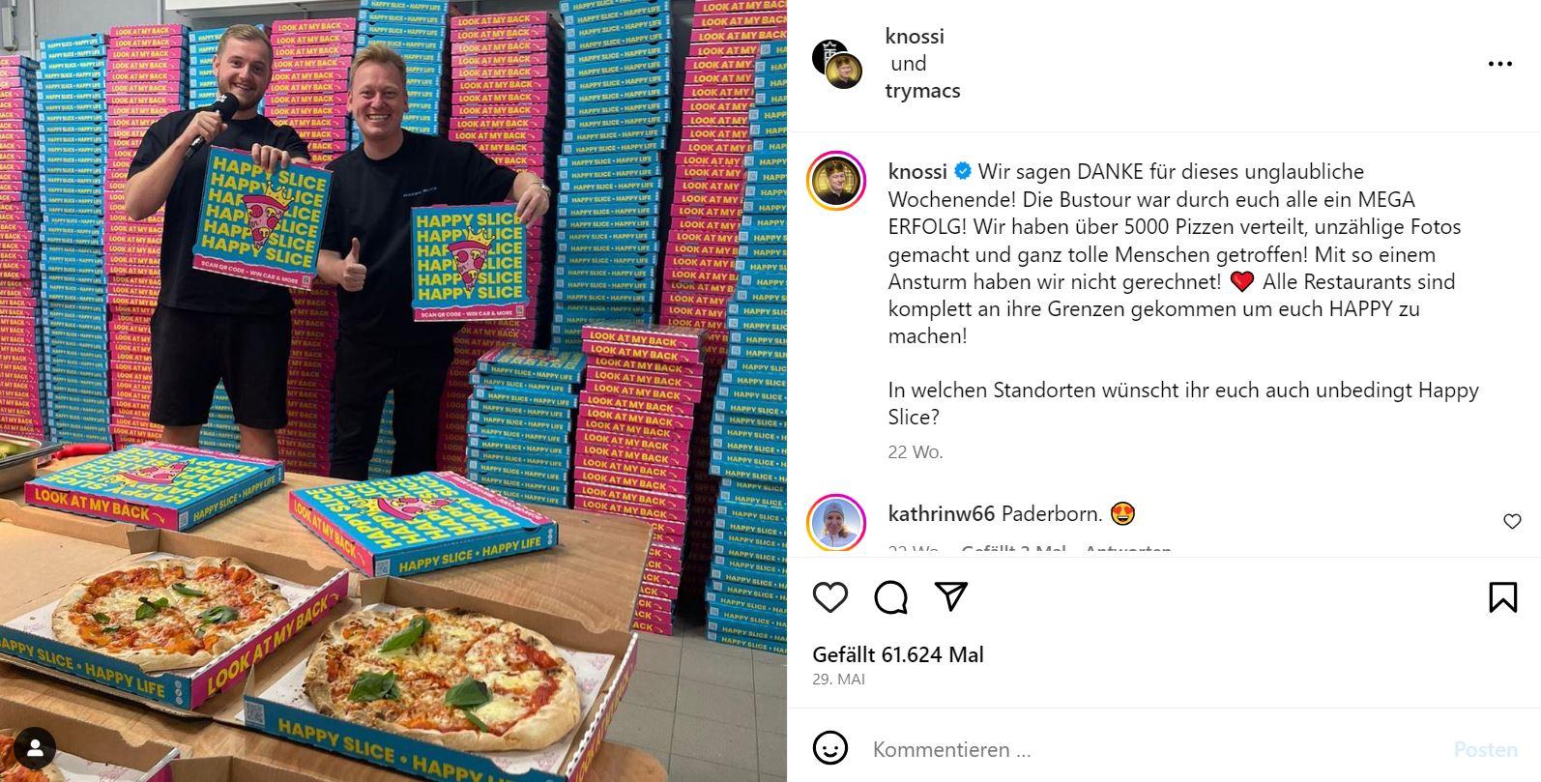Open knossi's username in the header
Image resolution: width=1541 pixels, height=782 pixels.
click(x=914, y=36)
